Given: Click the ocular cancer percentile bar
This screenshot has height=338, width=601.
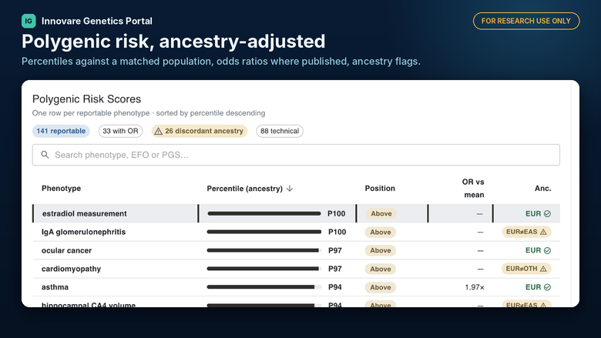Looking at the screenshot, I should pyautogui.click(x=264, y=250).
